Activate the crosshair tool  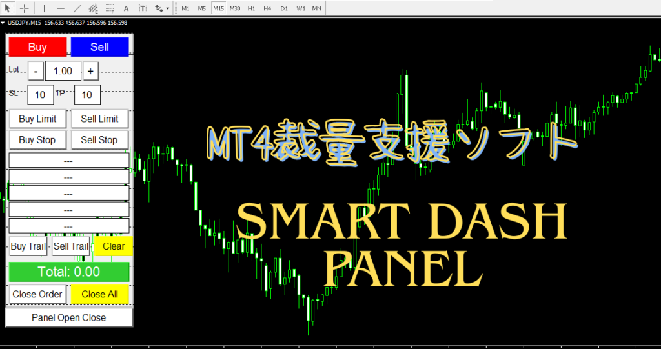(x=25, y=8)
